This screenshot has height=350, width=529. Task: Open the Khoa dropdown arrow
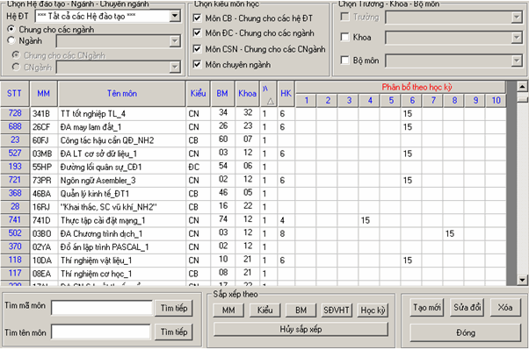pyautogui.click(x=517, y=38)
